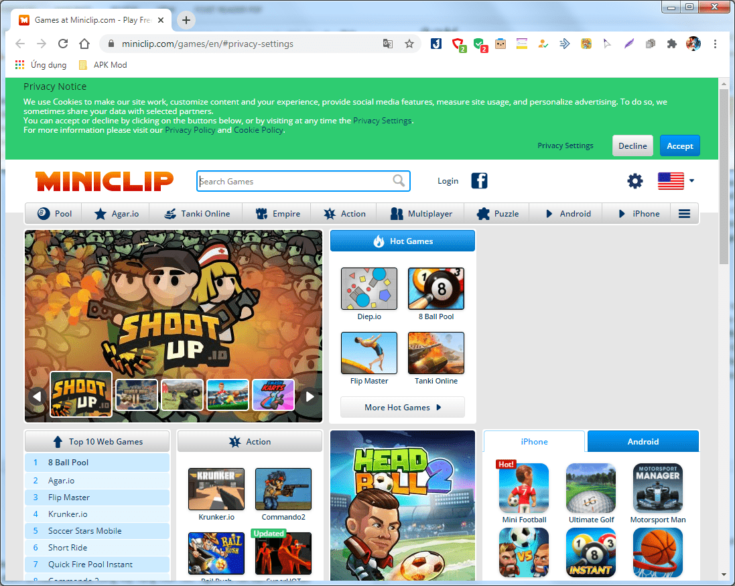
Task: Open the hamburger menu in games navigation
Action: tap(684, 214)
